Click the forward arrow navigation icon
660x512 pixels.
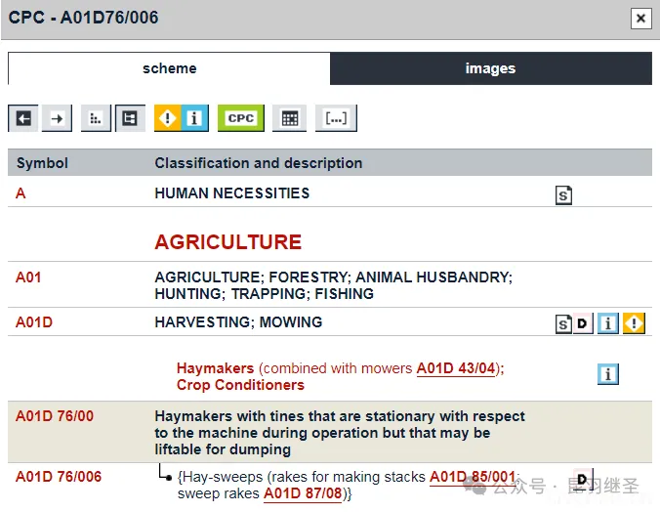pyautogui.click(x=58, y=118)
